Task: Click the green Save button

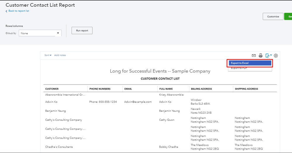Action: [288, 17]
